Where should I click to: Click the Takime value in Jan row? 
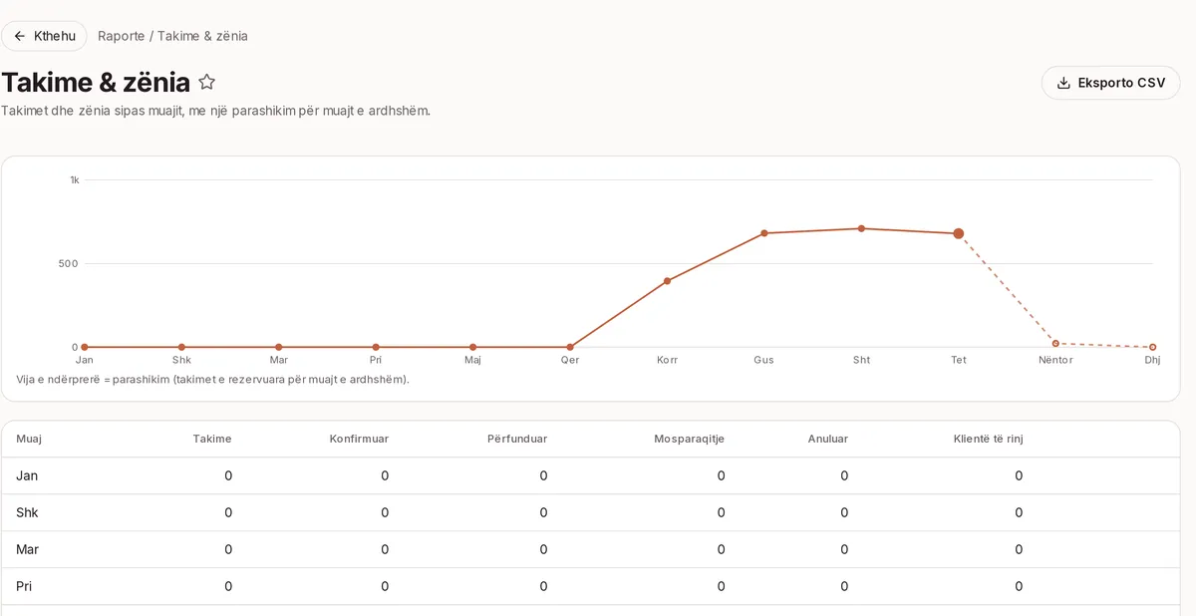228,475
